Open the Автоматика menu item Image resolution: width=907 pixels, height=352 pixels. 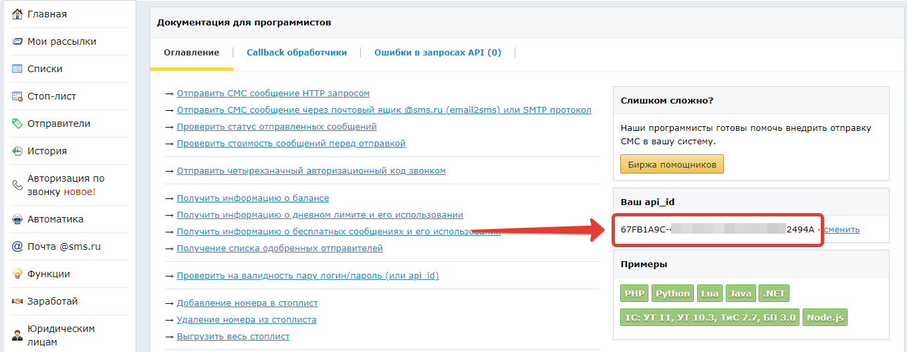(x=55, y=219)
